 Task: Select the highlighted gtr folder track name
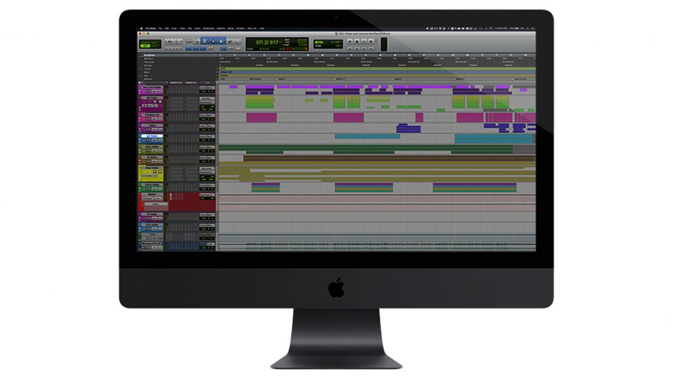click(152, 136)
